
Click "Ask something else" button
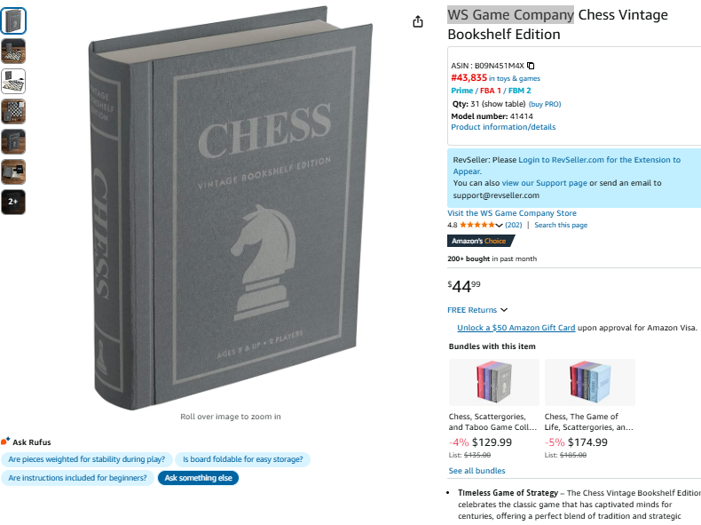pos(198,478)
